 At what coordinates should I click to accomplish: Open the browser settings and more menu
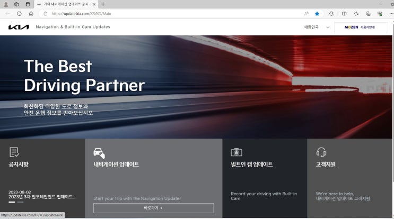click(391, 14)
